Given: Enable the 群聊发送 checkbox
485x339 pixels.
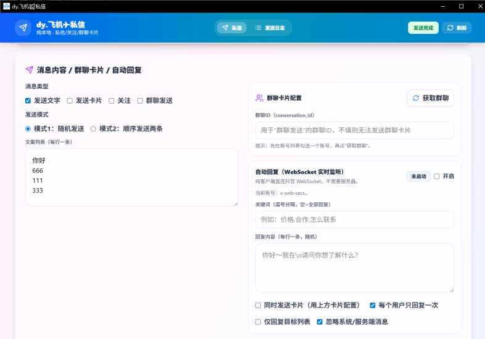Looking at the screenshot, I should coord(140,100).
